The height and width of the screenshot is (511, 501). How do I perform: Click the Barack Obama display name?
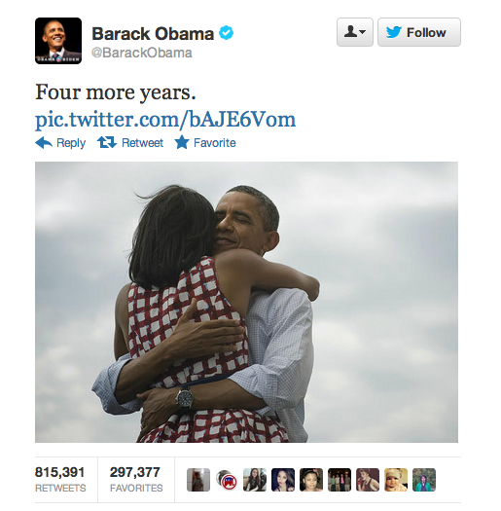[153, 33]
